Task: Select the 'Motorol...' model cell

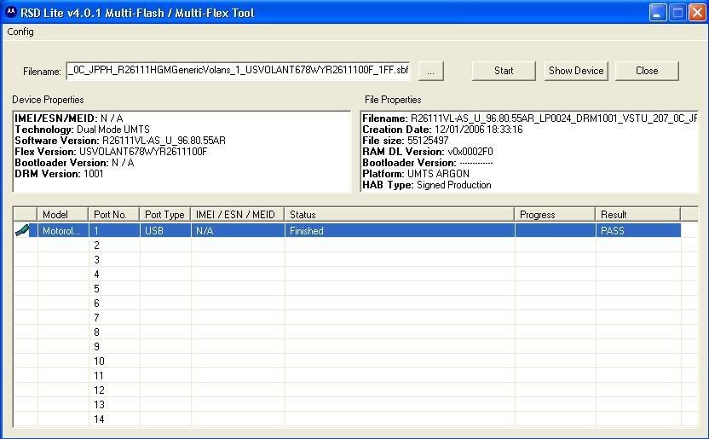Action: pyautogui.click(x=63, y=230)
